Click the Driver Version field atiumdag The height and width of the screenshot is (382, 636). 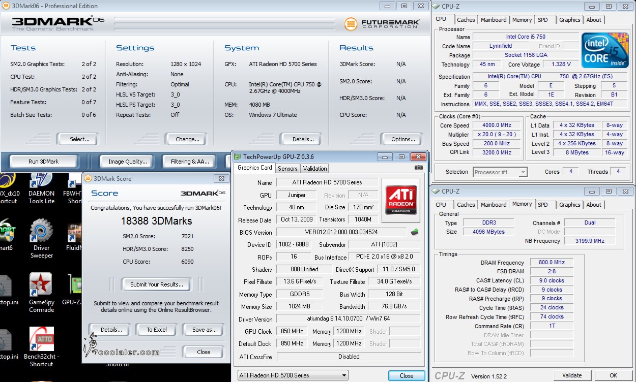tap(349, 320)
